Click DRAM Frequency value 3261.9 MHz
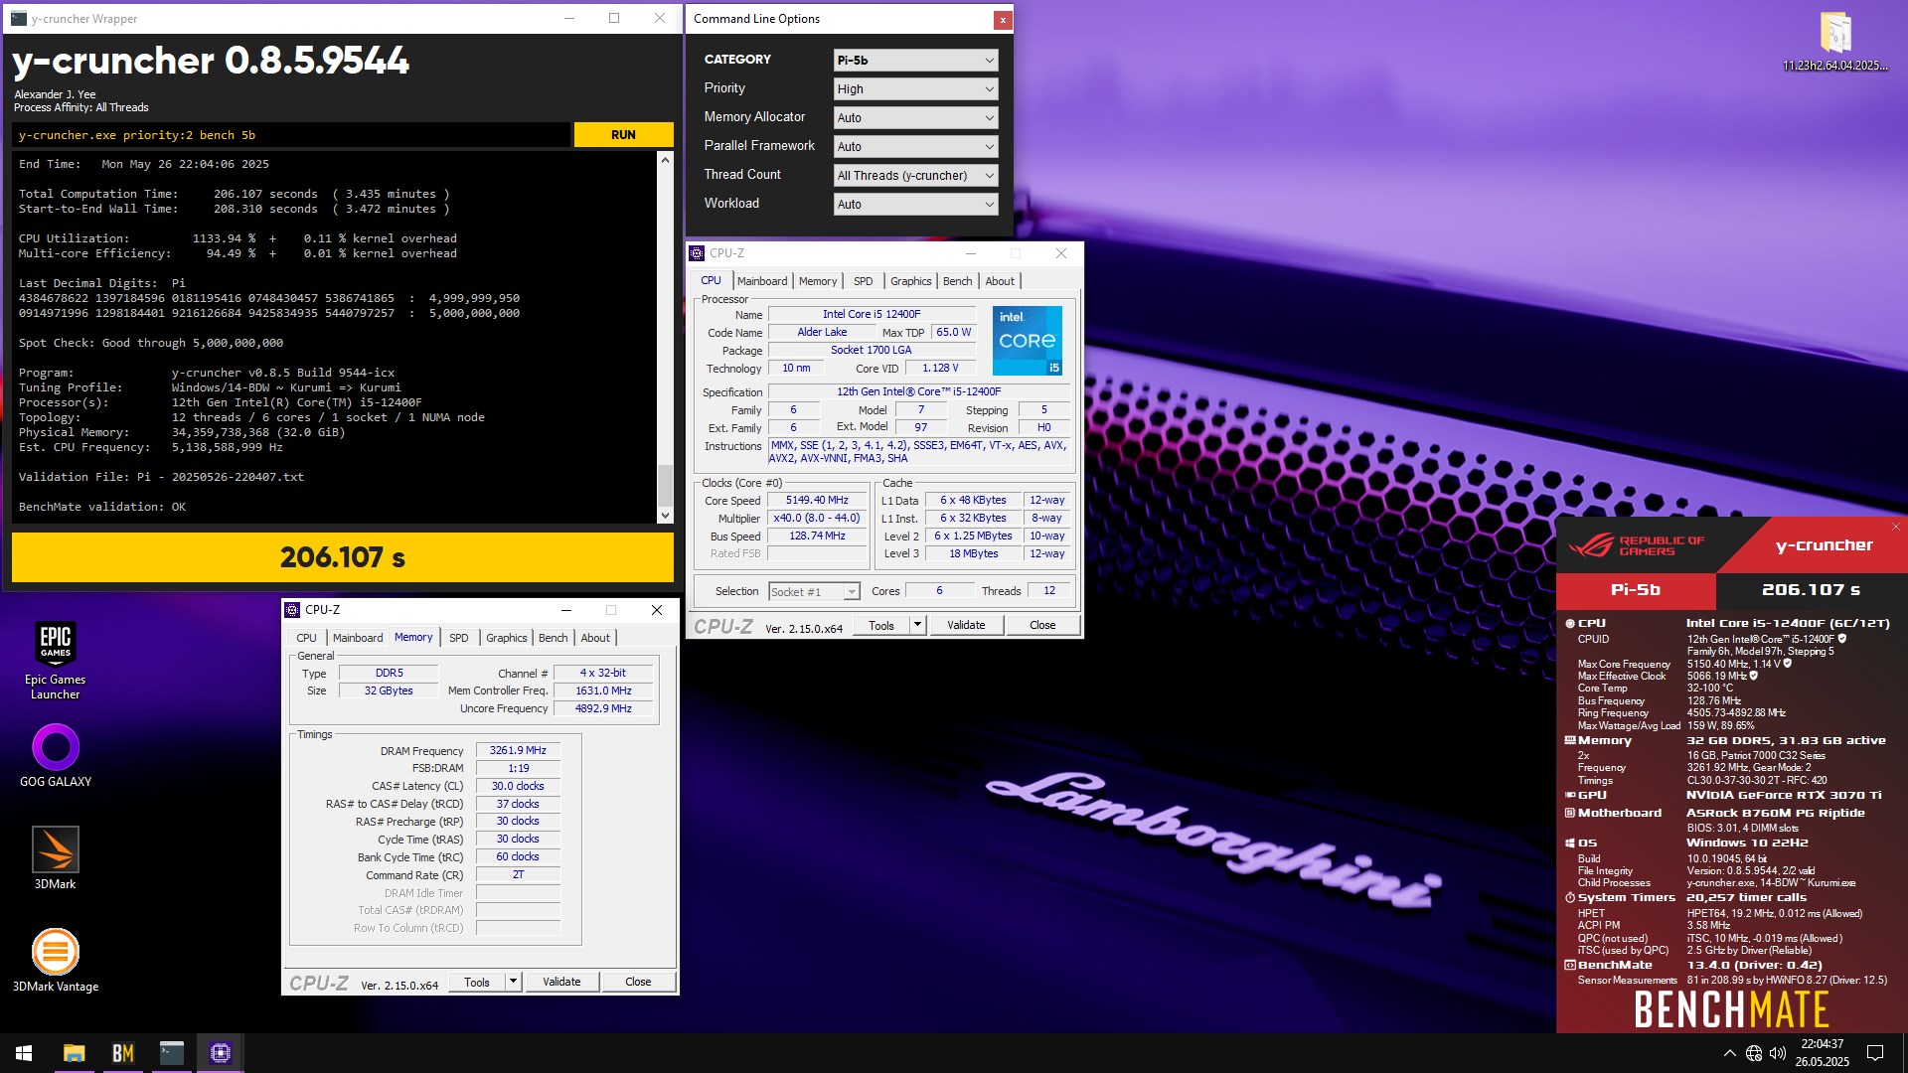 point(518,751)
